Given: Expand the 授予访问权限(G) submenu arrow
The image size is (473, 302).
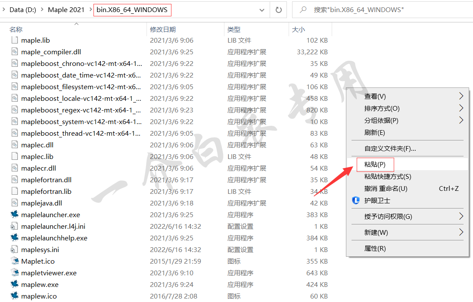Looking at the screenshot, I should pyautogui.click(x=461, y=216).
